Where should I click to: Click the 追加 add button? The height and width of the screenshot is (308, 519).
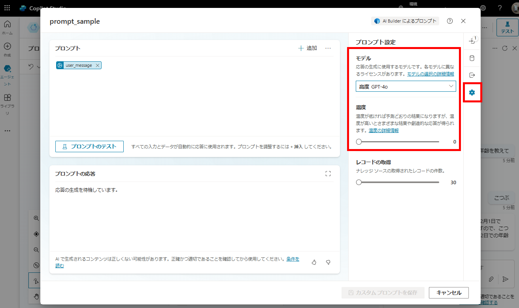(308, 48)
